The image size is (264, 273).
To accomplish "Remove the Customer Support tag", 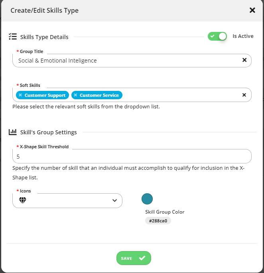I will (x=20, y=95).
